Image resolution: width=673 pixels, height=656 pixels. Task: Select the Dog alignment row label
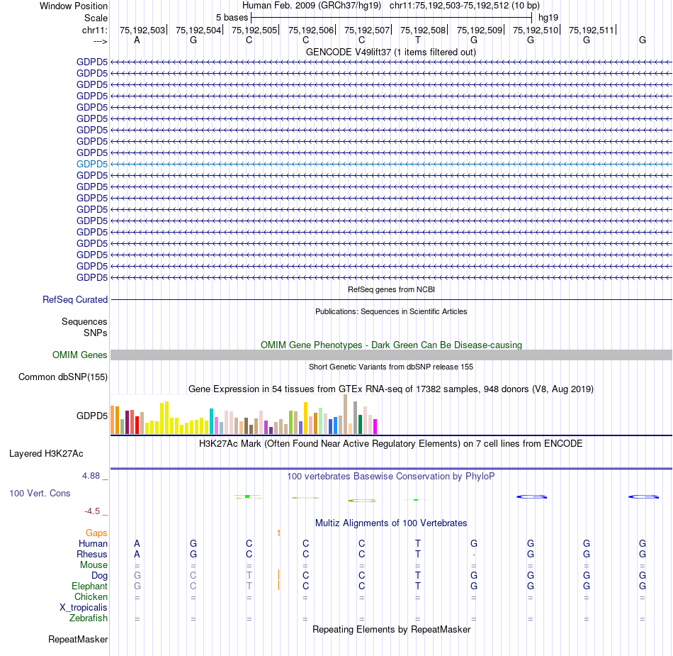pos(100,576)
